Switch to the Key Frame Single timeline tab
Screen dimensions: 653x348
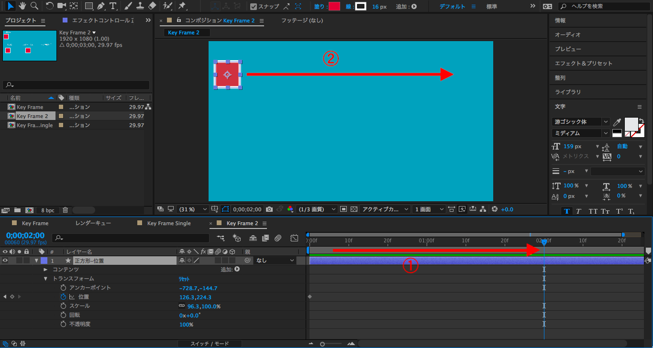168,223
